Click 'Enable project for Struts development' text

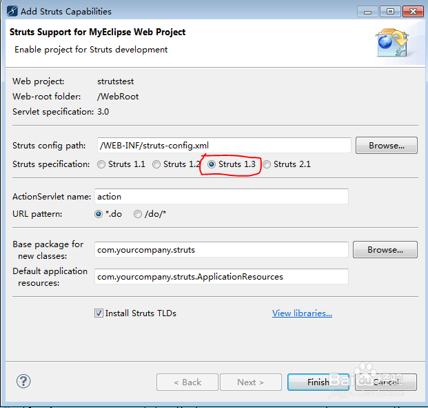click(91, 50)
